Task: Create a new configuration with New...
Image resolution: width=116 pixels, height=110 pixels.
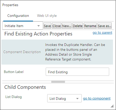Action: tap(67, 26)
